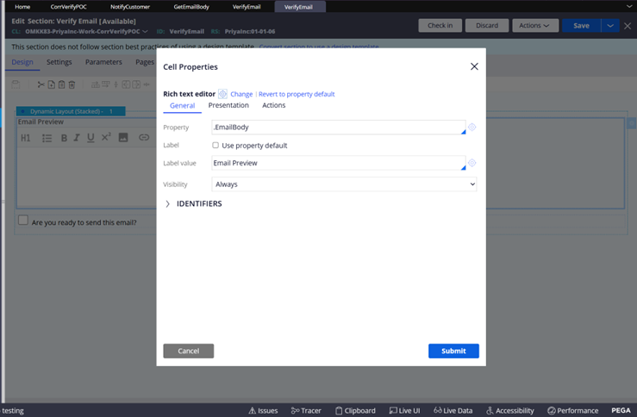This screenshot has height=417, width=637.
Task: Click the superscript icon in editor
Action: tap(106, 137)
